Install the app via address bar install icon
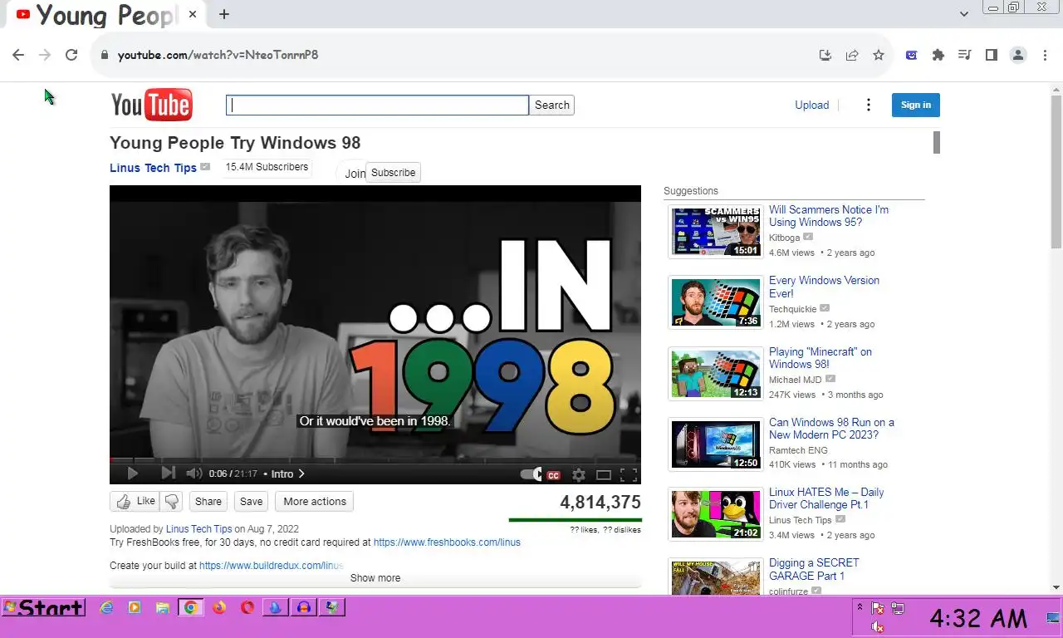Screen dimensions: 1063x638 tap(825, 55)
